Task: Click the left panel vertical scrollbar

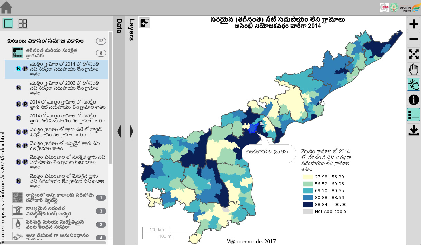Action: (x=111, y=97)
